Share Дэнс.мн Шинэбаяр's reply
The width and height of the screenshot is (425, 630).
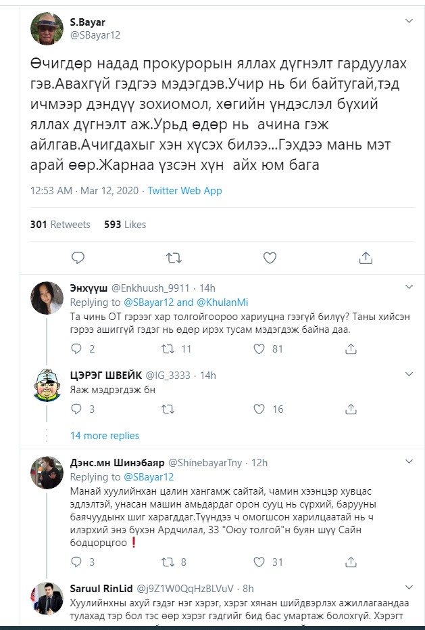(350, 562)
